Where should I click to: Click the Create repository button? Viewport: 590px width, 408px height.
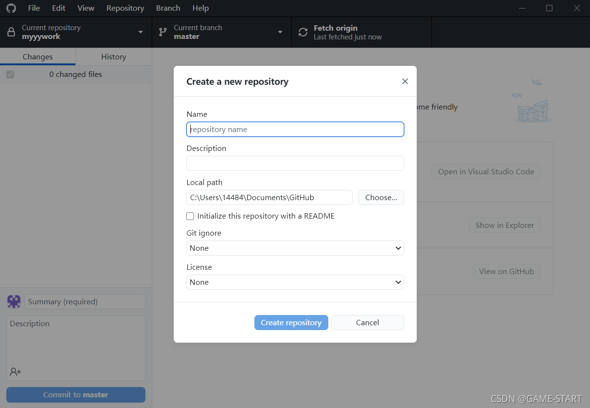[291, 322]
